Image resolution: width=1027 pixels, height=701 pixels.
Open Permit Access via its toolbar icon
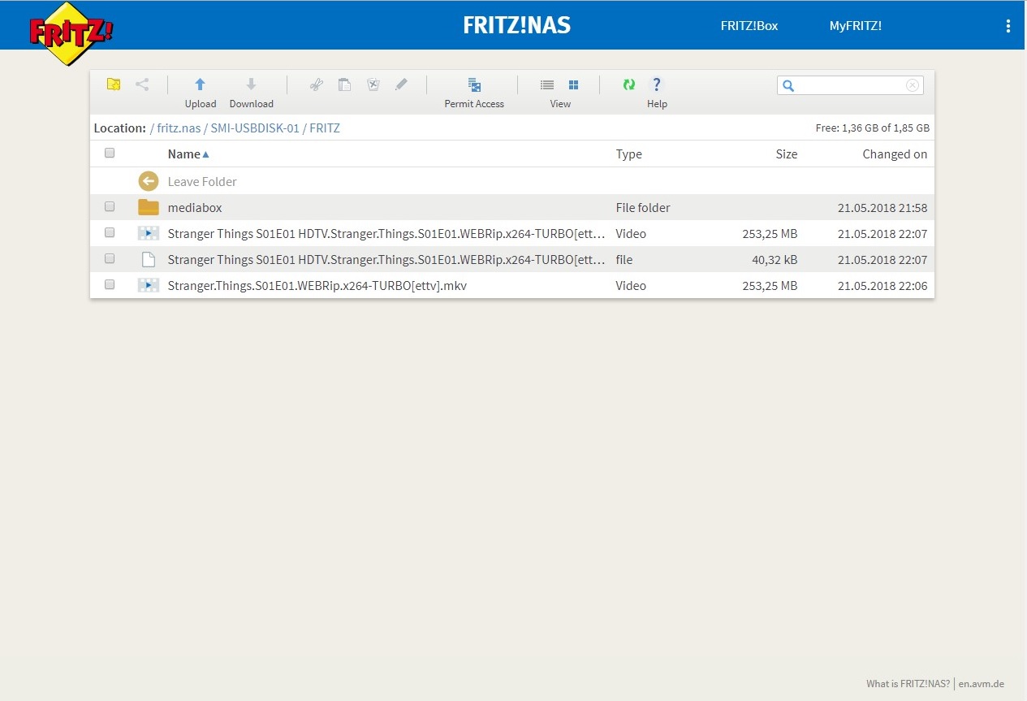(x=475, y=84)
